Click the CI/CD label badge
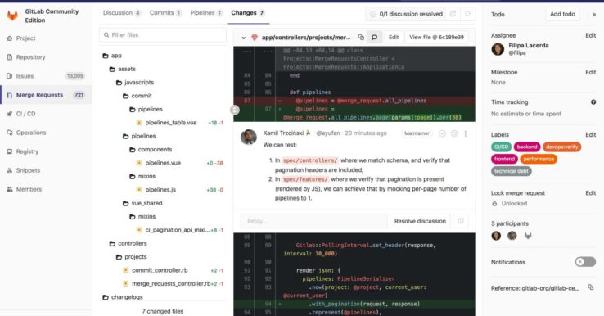This screenshot has width=604, height=316. click(x=501, y=147)
